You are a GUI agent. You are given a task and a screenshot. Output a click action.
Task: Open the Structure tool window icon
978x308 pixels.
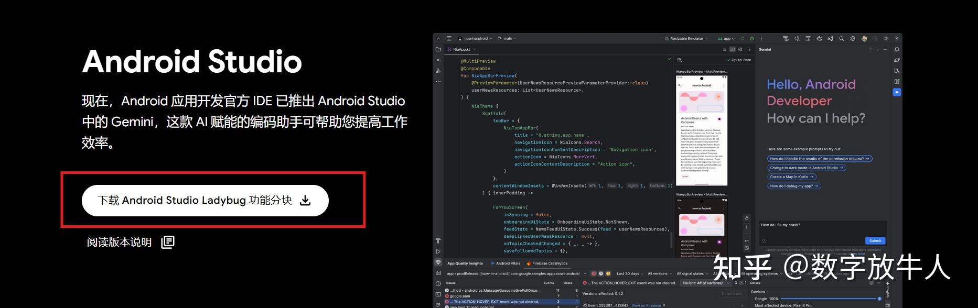tap(438, 71)
